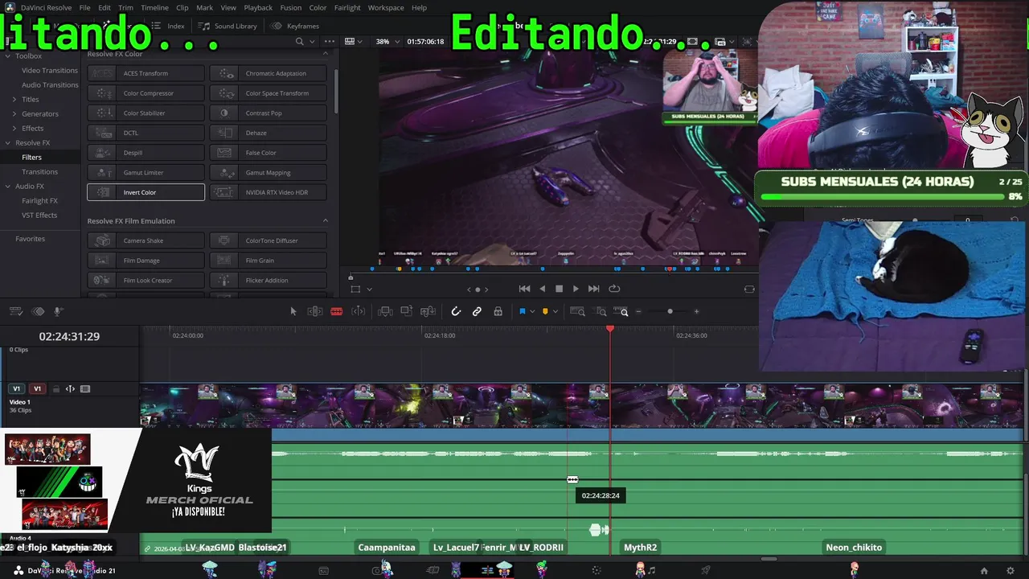The width and height of the screenshot is (1029, 579).
Task: Toggle Loop playback in viewer
Action: 615,289
